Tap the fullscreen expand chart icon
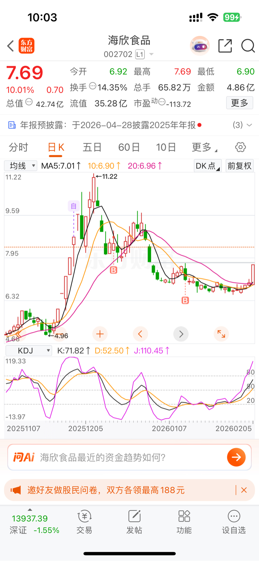This screenshot has height=561, width=259. (221, 334)
